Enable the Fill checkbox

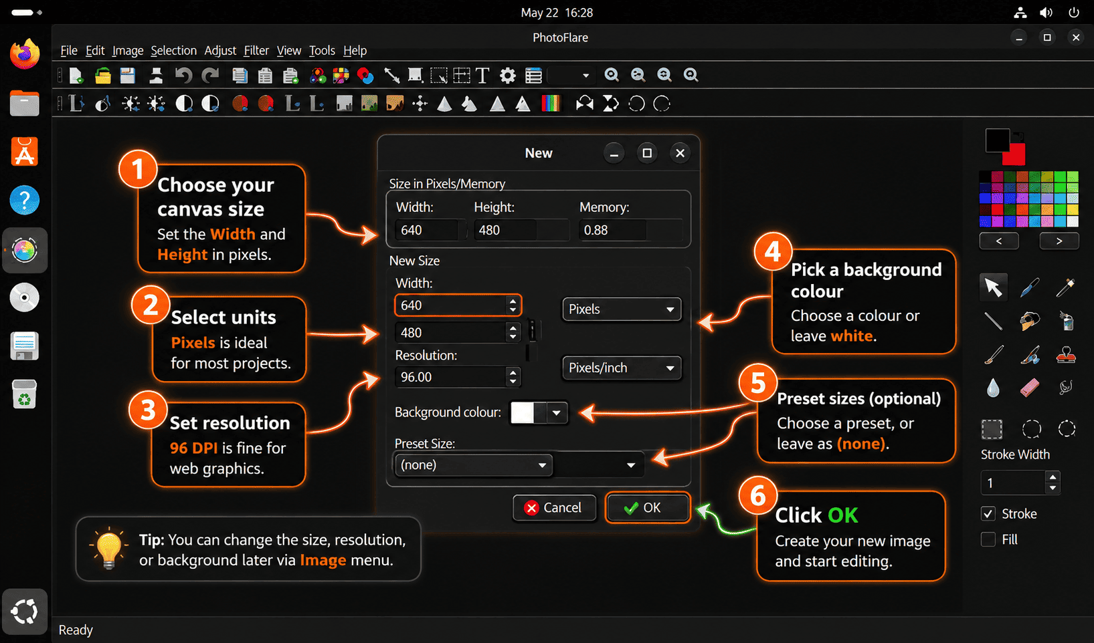pos(988,539)
